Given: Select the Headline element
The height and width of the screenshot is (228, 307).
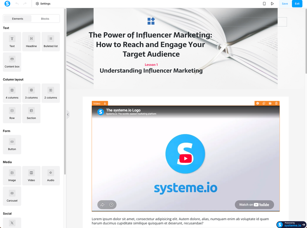Looking at the screenshot, I should pyautogui.click(x=31, y=42).
